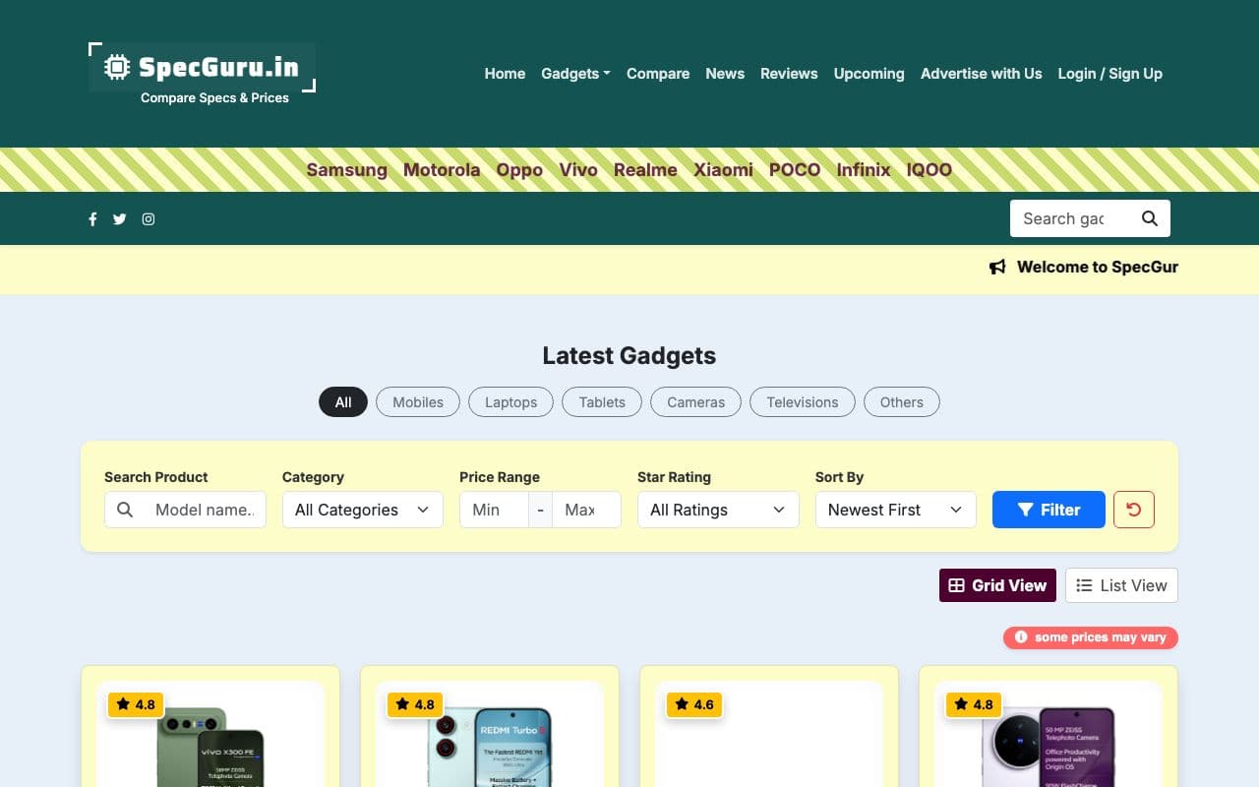1259x787 pixels.
Task: Click the 4.6 star rating badge
Action: coord(694,704)
